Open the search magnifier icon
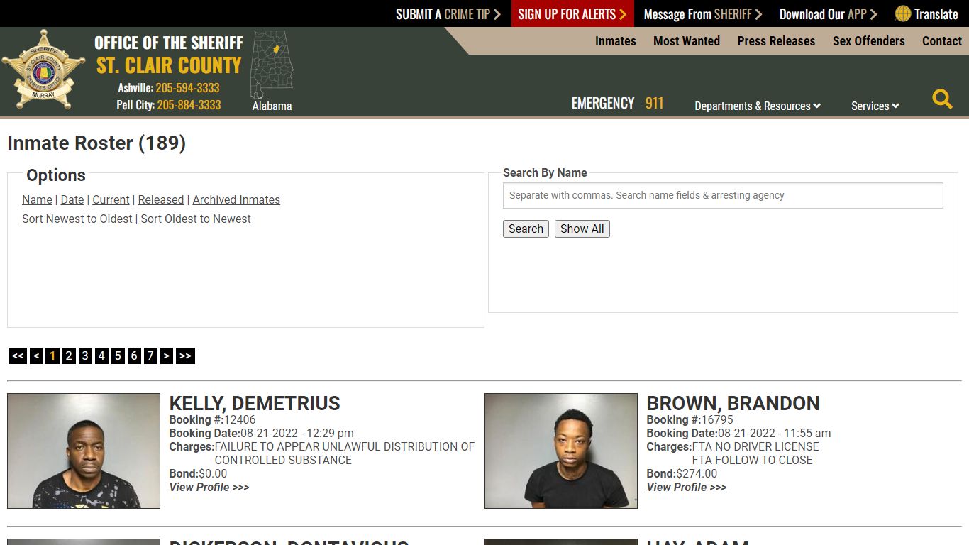This screenshot has height=545, width=969. pos(942,99)
